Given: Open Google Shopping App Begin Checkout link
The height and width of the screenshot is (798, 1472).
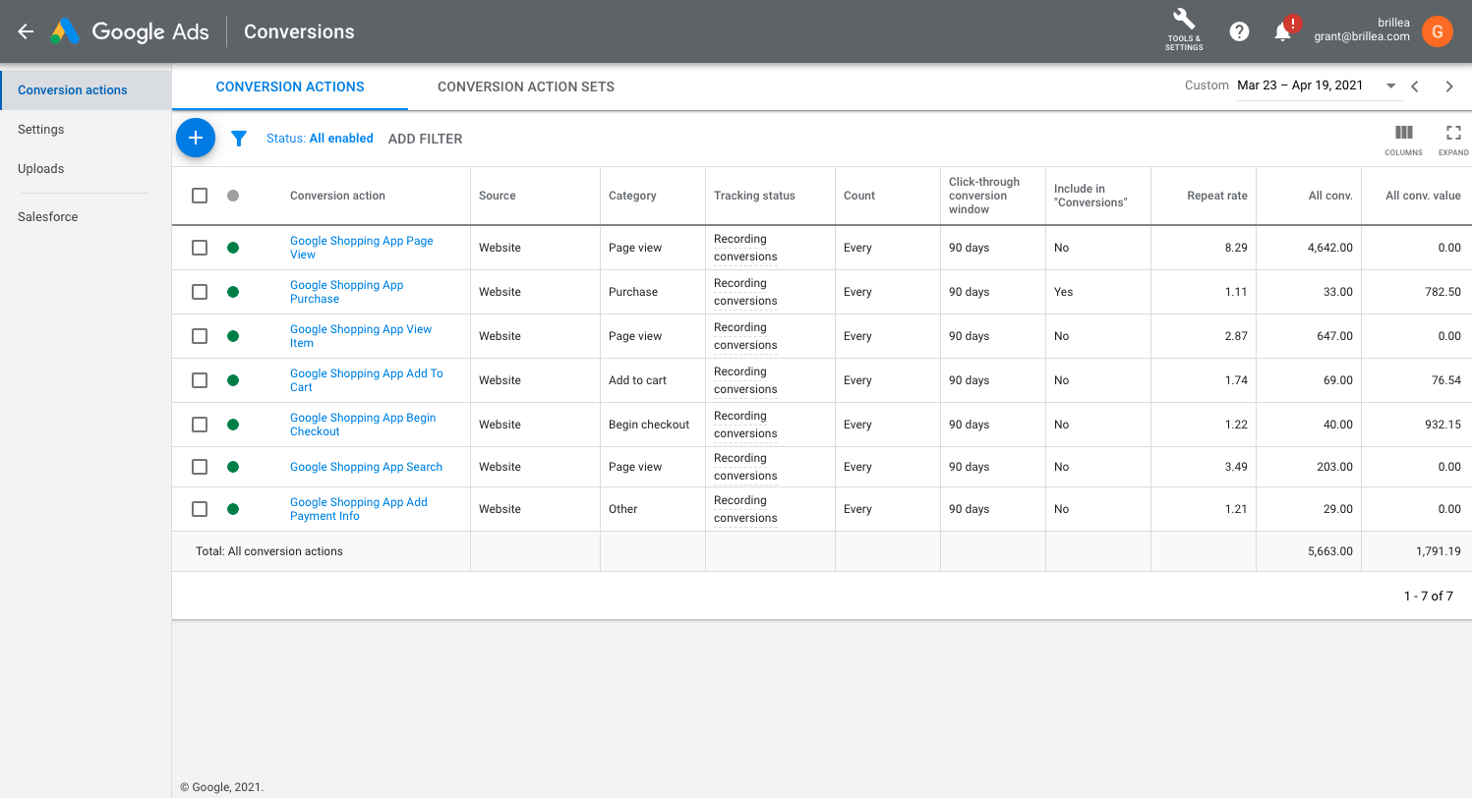Looking at the screenshot, I should click(x=363, y=425).
